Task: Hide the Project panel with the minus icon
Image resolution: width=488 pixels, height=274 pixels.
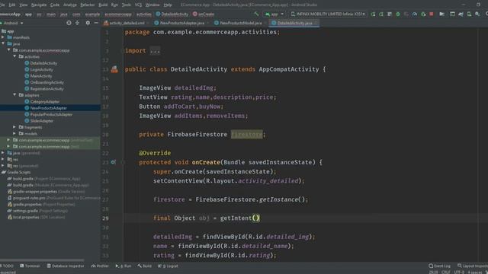Action: 96,23
